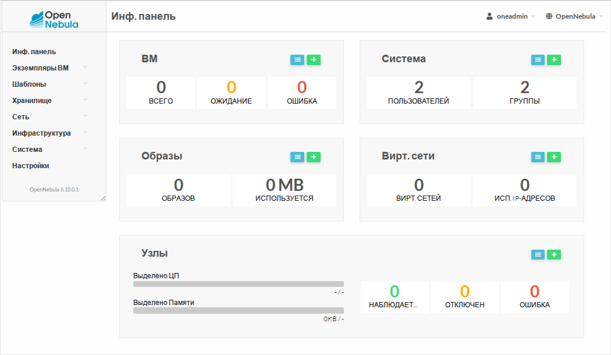Viewport: 611px width, 355px height.
Task: Open OpenNebula zone dropdown
Action: (x=574, y=16)
